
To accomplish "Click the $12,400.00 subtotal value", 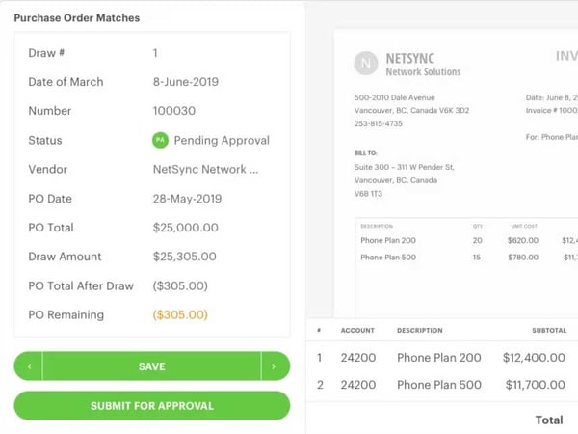I will 535,358.
